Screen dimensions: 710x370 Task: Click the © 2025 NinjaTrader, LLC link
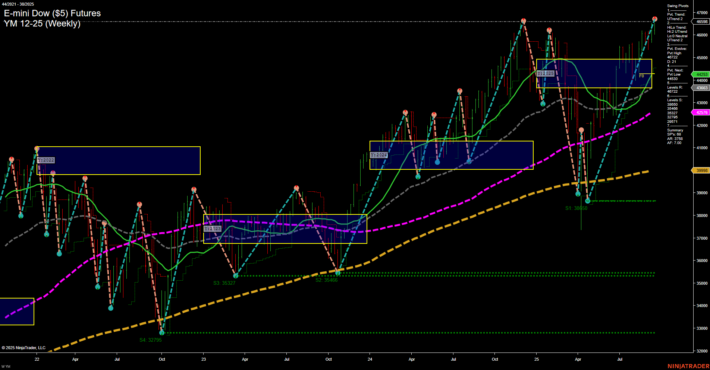click(x=23, y=347)
